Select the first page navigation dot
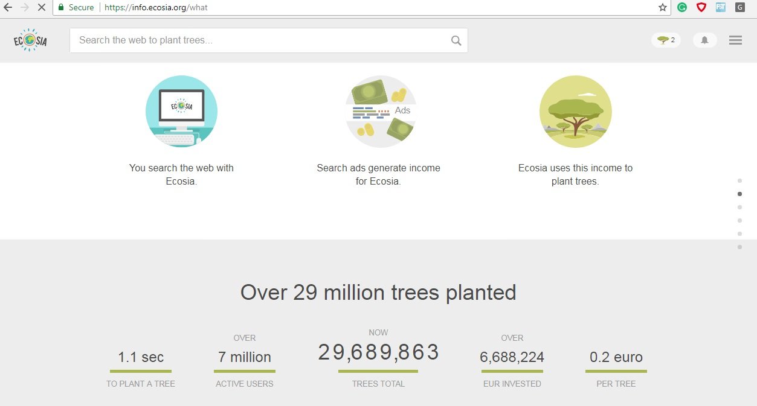 pos(739,181)
